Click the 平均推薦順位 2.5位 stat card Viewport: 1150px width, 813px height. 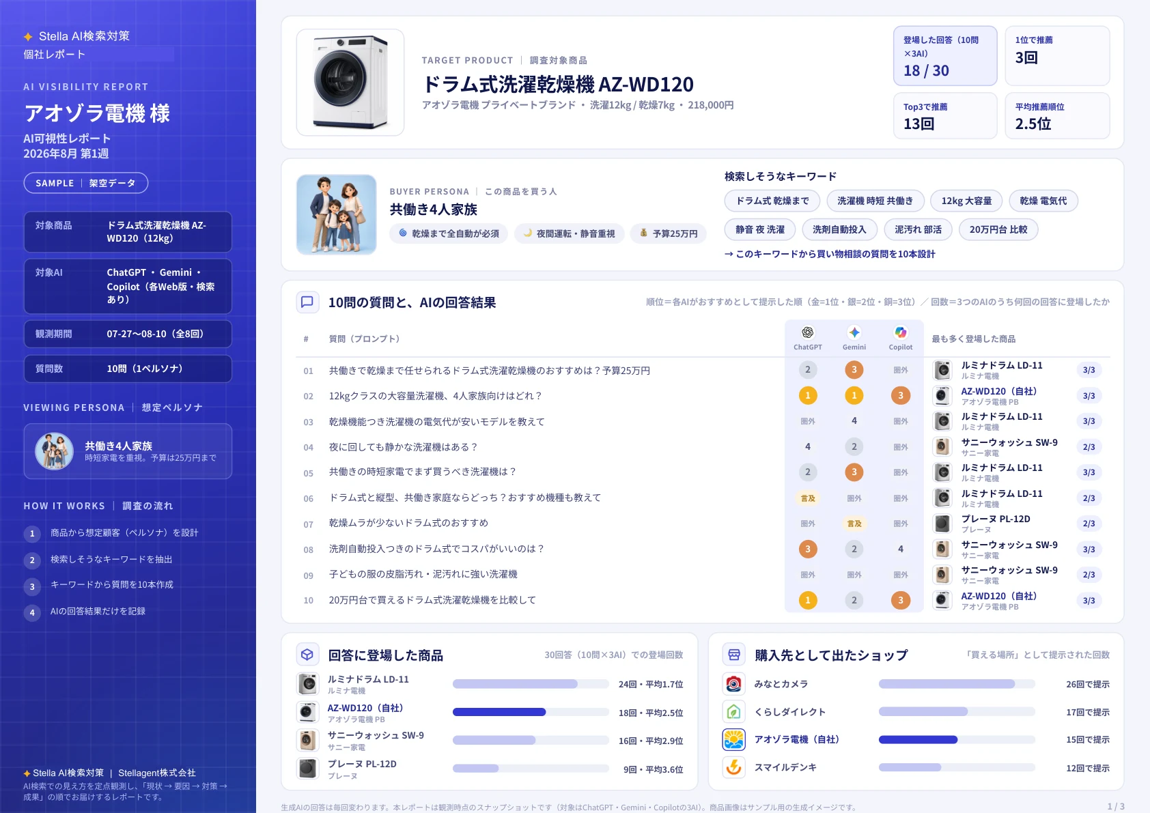[x=1057, y=116]
